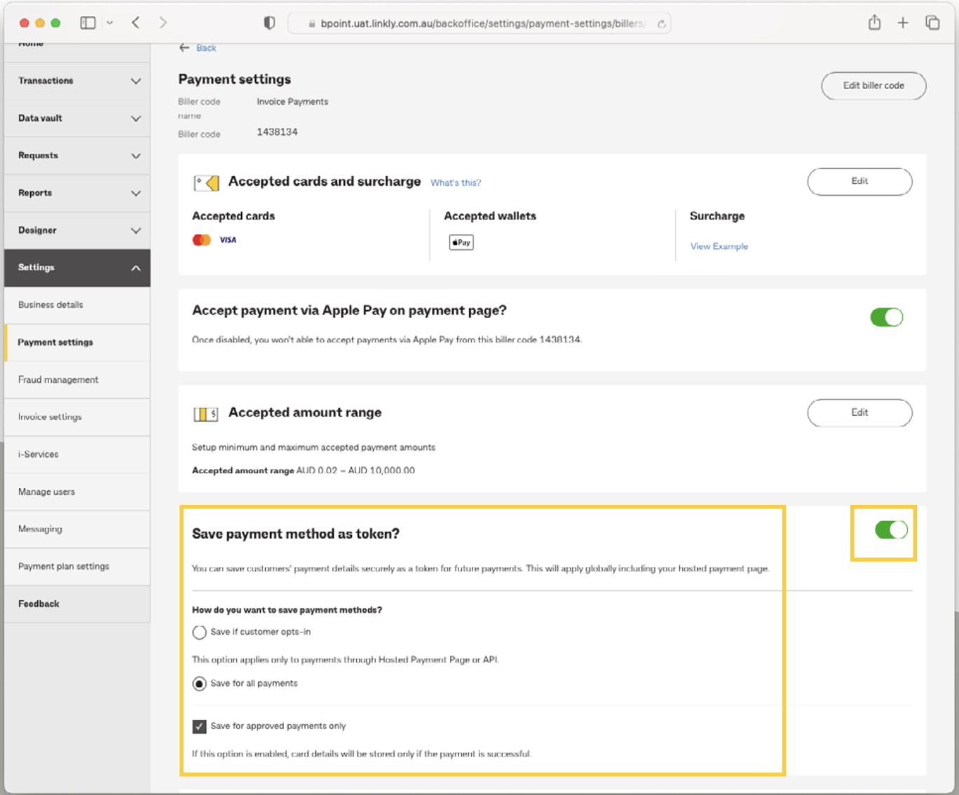Click the back arrow above Payment settings

[x=184, y=48]
